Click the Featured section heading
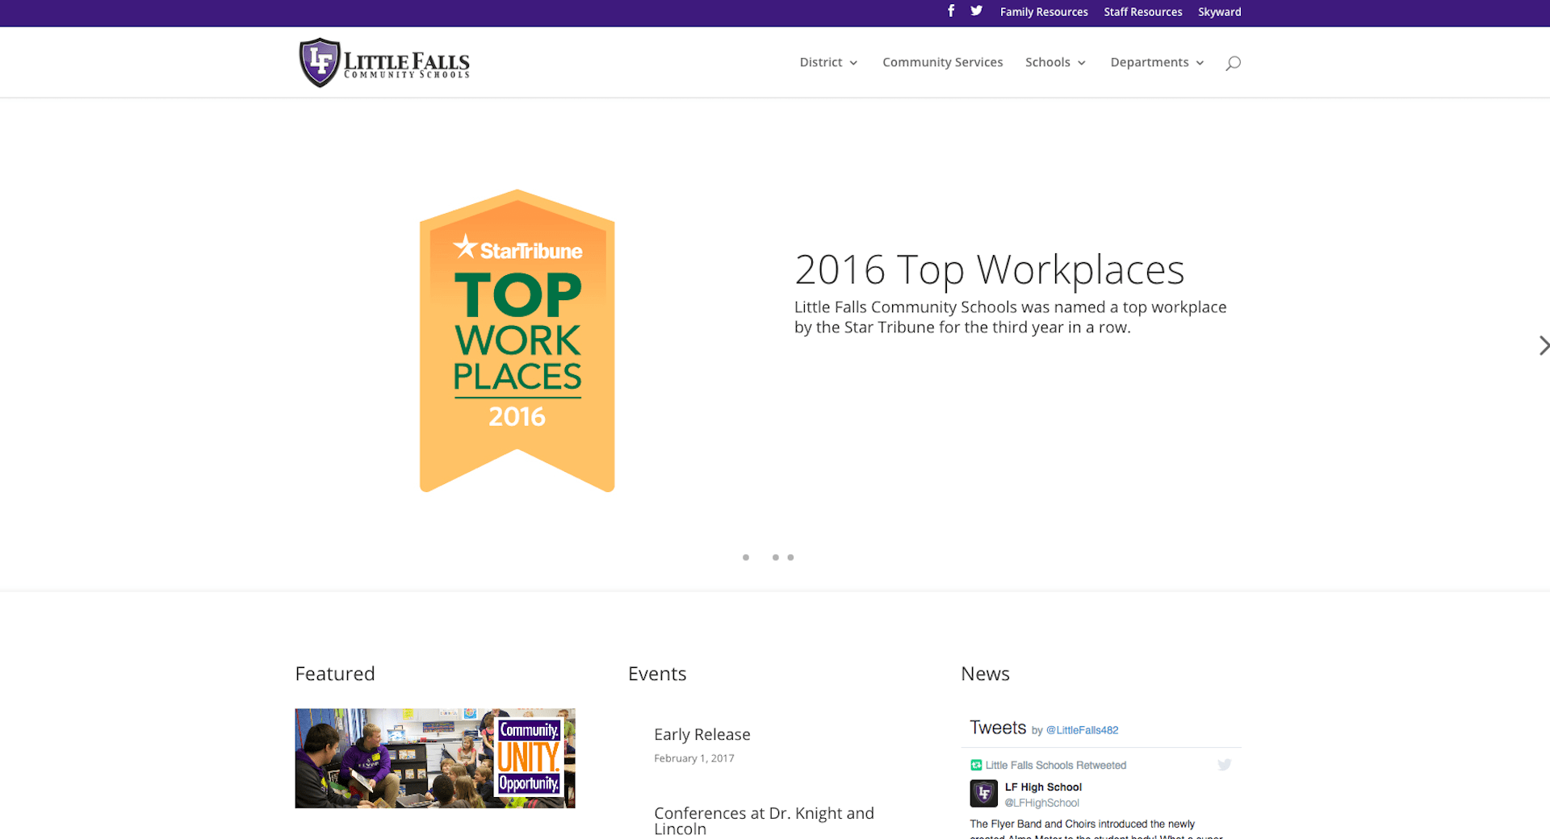This screenshot has width=1550, height=839. coord(334,674)
